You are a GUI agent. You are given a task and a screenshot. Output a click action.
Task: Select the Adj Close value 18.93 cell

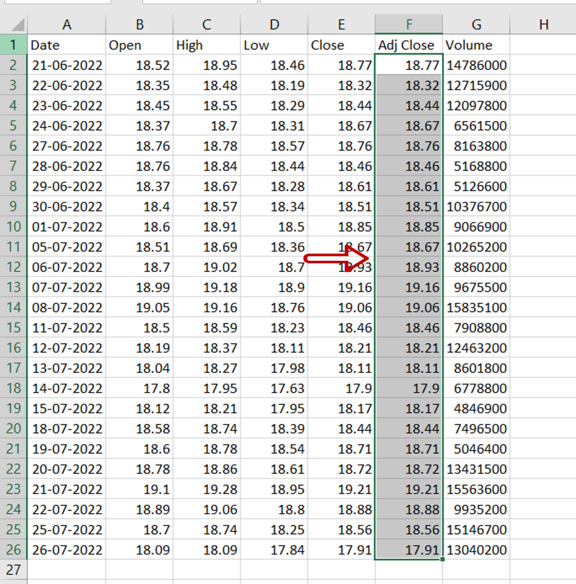(409, 267)
